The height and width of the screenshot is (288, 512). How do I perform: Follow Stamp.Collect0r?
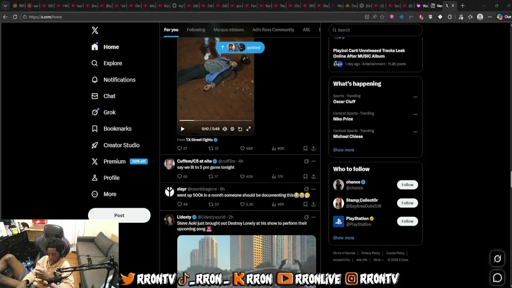coord(407,203)
